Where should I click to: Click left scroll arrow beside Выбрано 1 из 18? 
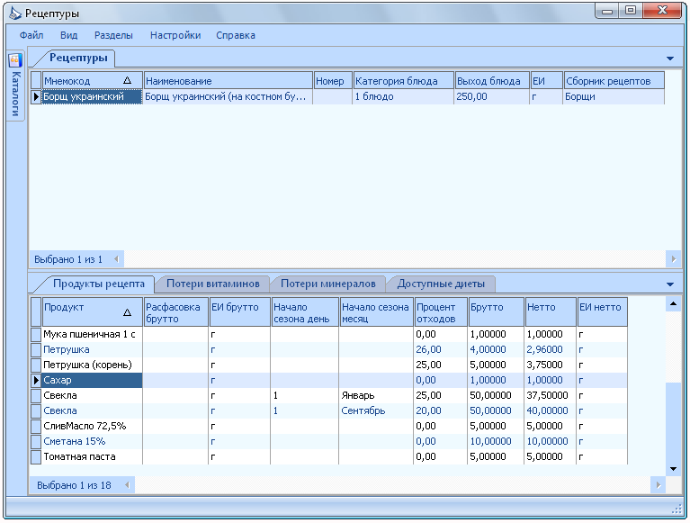(127, 485)
